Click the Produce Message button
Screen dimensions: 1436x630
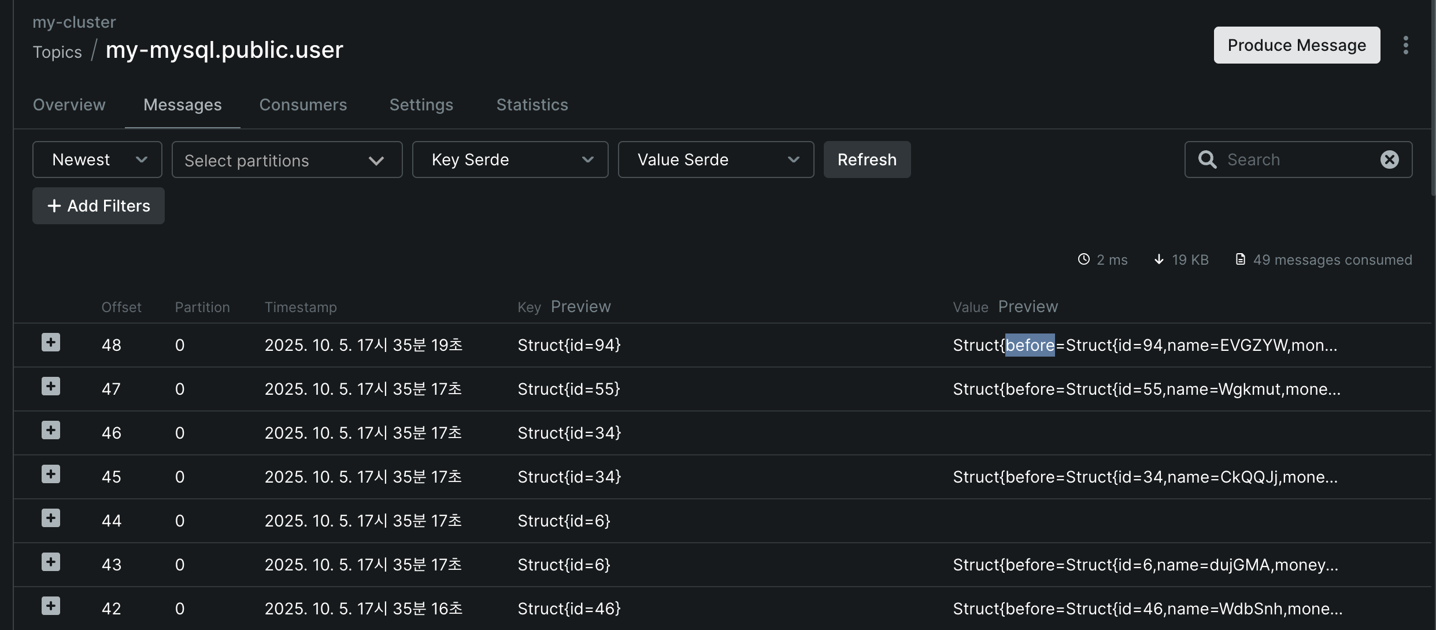pyautogui.click(x=1297, y=45)
